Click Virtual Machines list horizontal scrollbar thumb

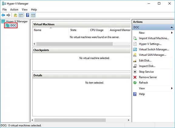tap(74, 44)
